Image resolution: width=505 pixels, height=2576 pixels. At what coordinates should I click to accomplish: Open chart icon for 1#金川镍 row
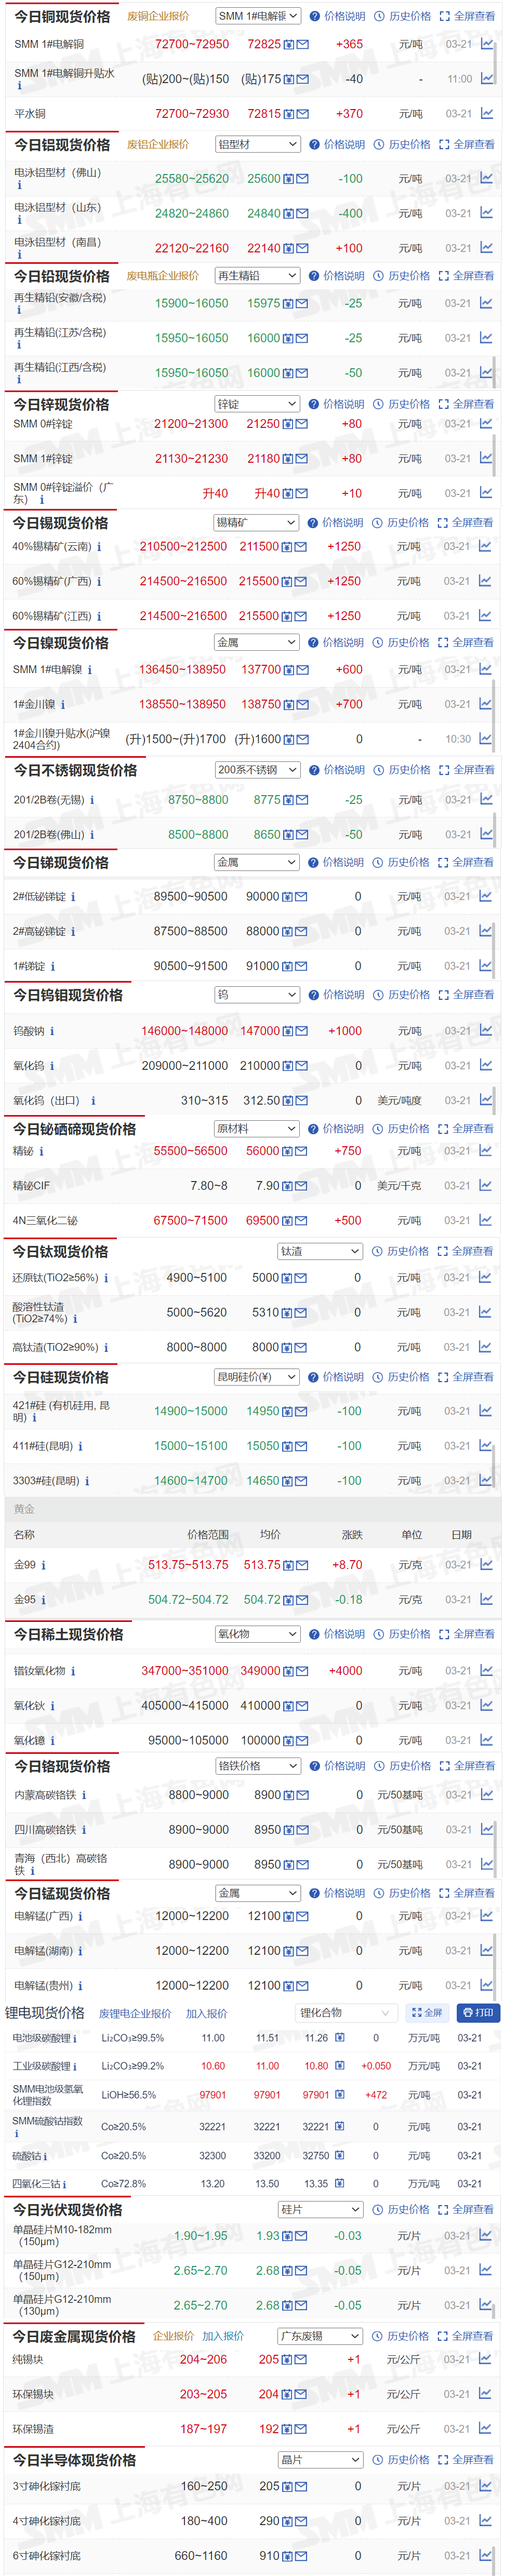tap(485, 704)
